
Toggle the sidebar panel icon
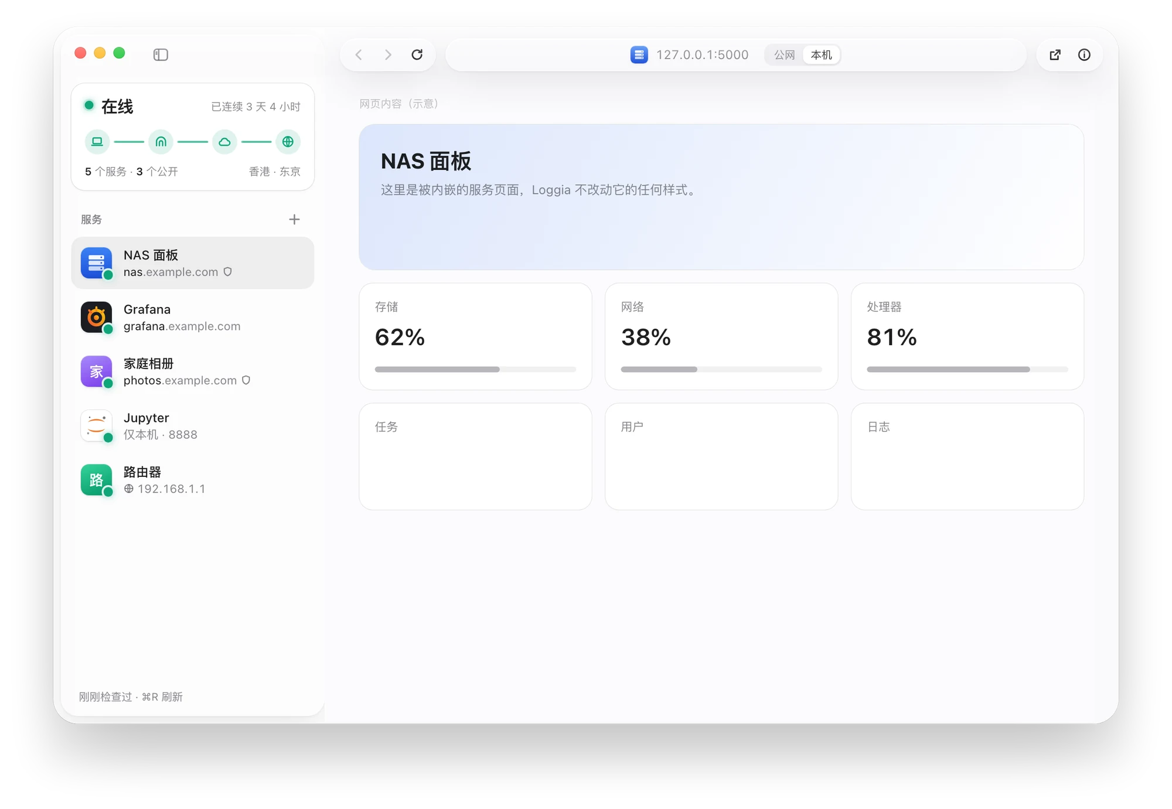(x=161, y=54)
